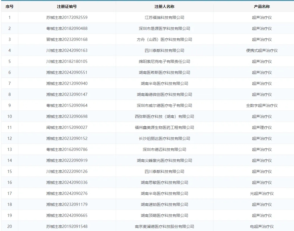Click 超声治疗仪 in the 江苏福瑞科技有限公司 row
The image size is (294, 231).
coord(262,17)
